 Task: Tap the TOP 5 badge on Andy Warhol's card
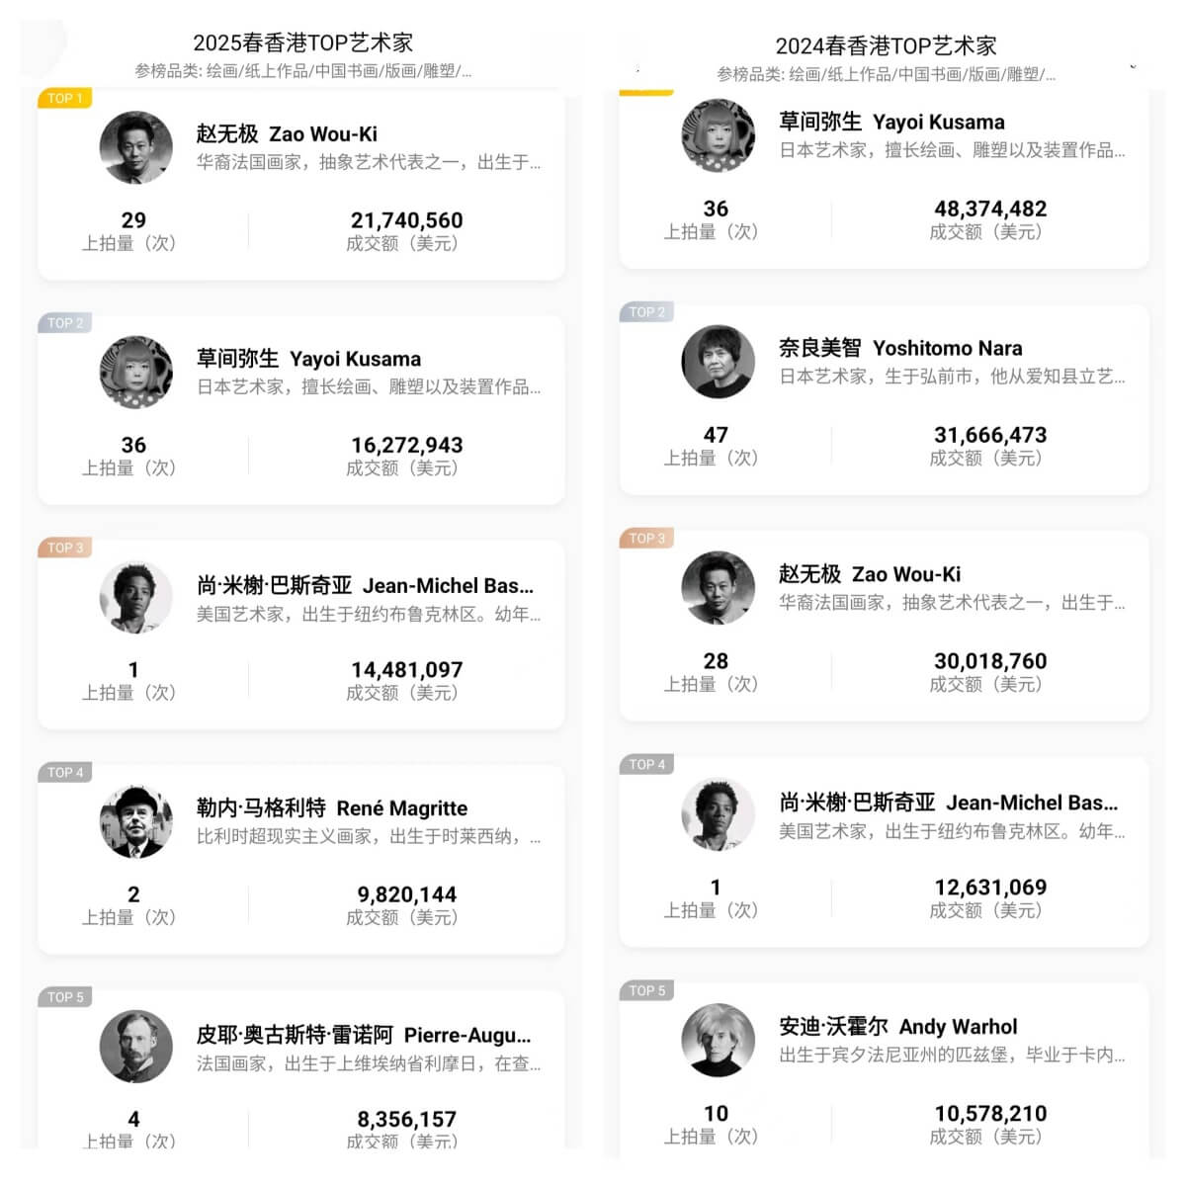click(x=647, y=990)
